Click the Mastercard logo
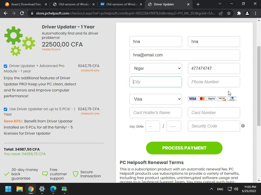Image resolution: width=261 pixels, height=195 pixels. tap(202, 99)
